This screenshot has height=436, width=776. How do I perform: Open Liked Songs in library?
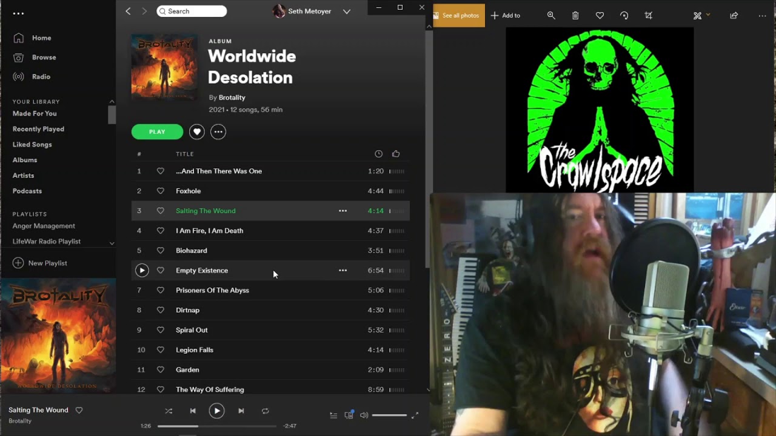pos(32,144)
